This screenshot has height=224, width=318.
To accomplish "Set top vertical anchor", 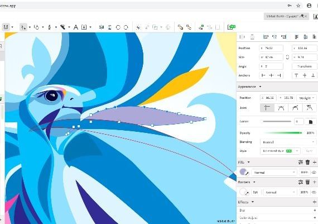I will coord(296,75).
